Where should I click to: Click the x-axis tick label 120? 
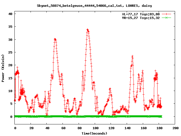pyautogui.click(x=111, y=128)
